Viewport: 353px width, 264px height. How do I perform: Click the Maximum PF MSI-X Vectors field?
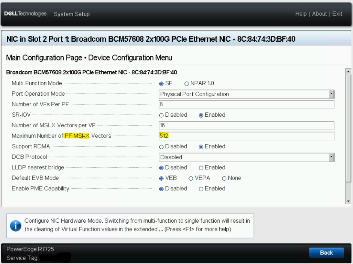(246, 136)
